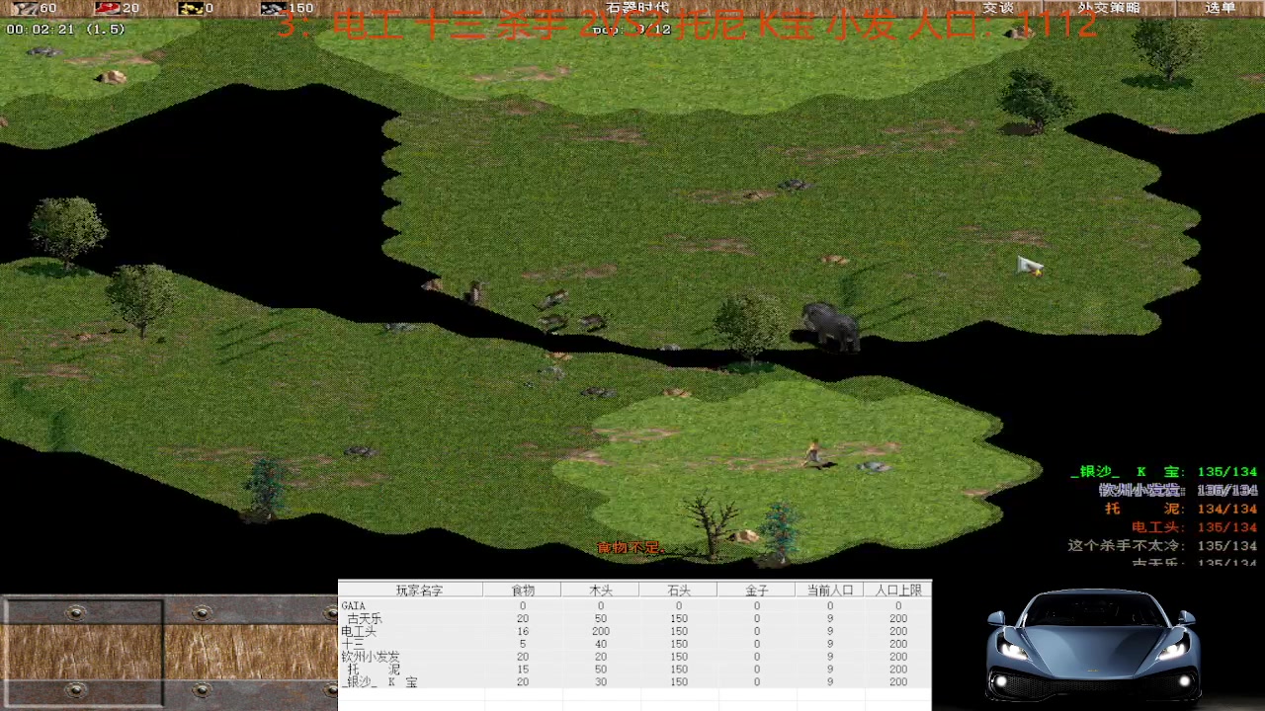
Task: Click the 木头 column header
Action: (x=600, y=590)
